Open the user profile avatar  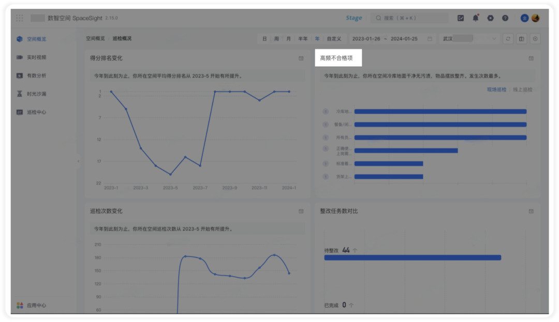[x=536, y=18]
